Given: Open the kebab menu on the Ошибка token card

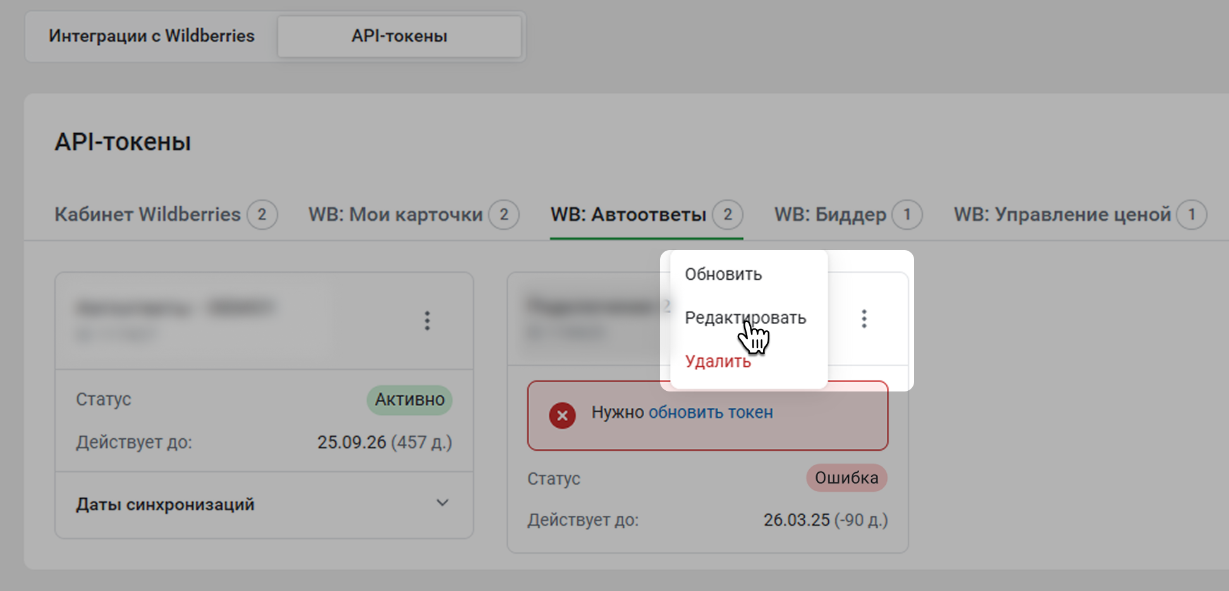Looking at the screenshot, I should 864,319.
